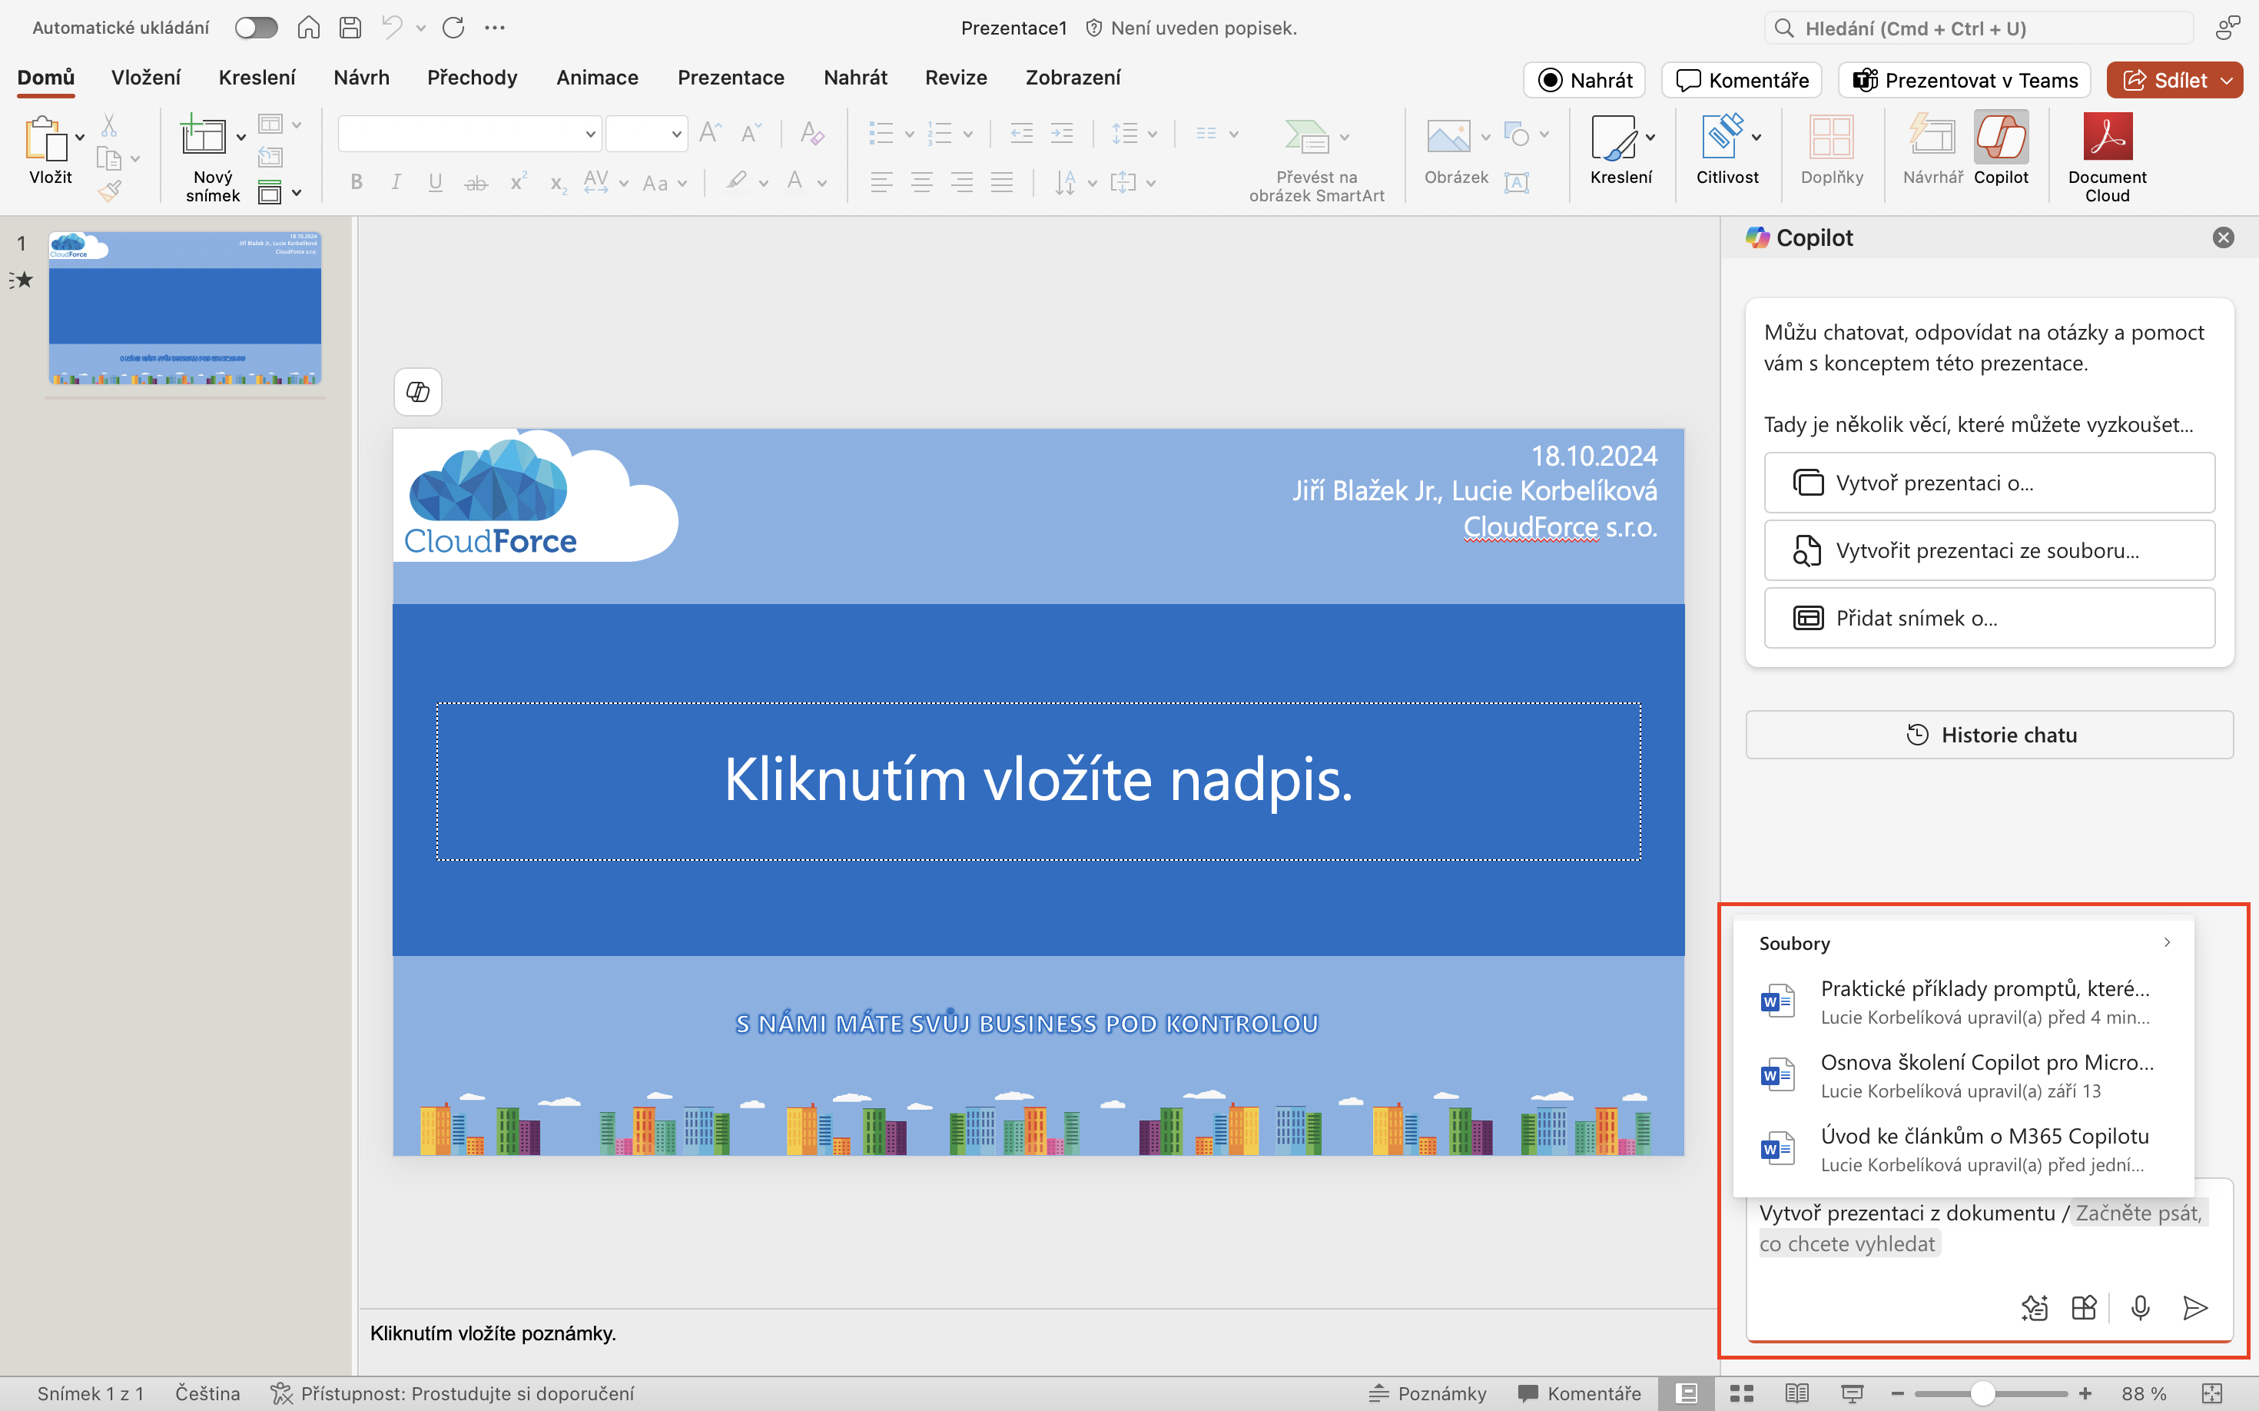Click the zoom slider in status bar

pos(1990,1393)
